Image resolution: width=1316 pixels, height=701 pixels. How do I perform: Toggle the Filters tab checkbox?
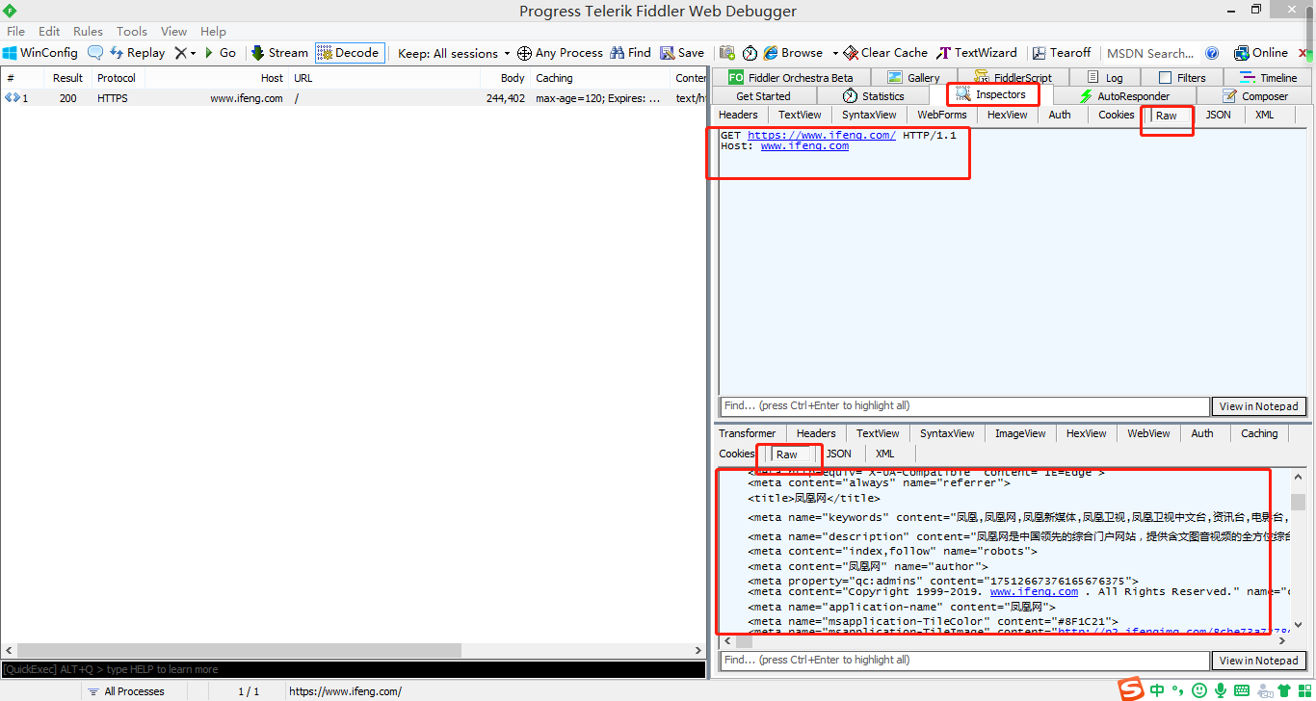tap(1166, 77)
